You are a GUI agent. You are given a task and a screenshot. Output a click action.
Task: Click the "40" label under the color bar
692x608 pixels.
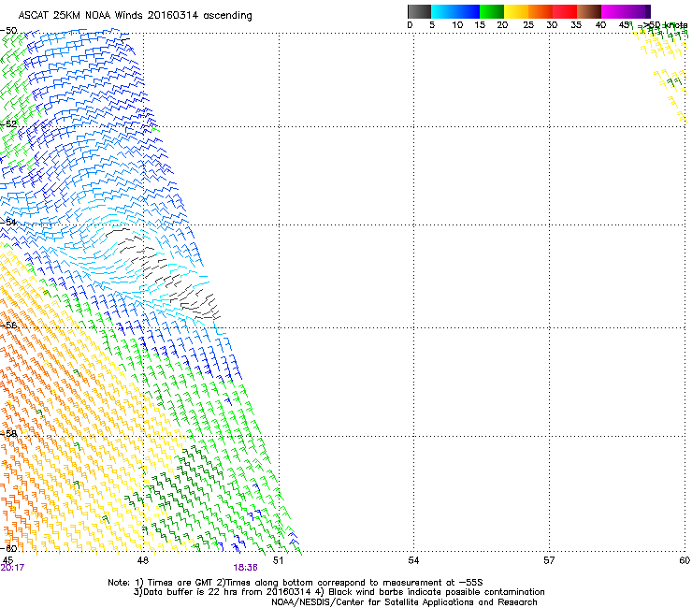tap(600, 25)
